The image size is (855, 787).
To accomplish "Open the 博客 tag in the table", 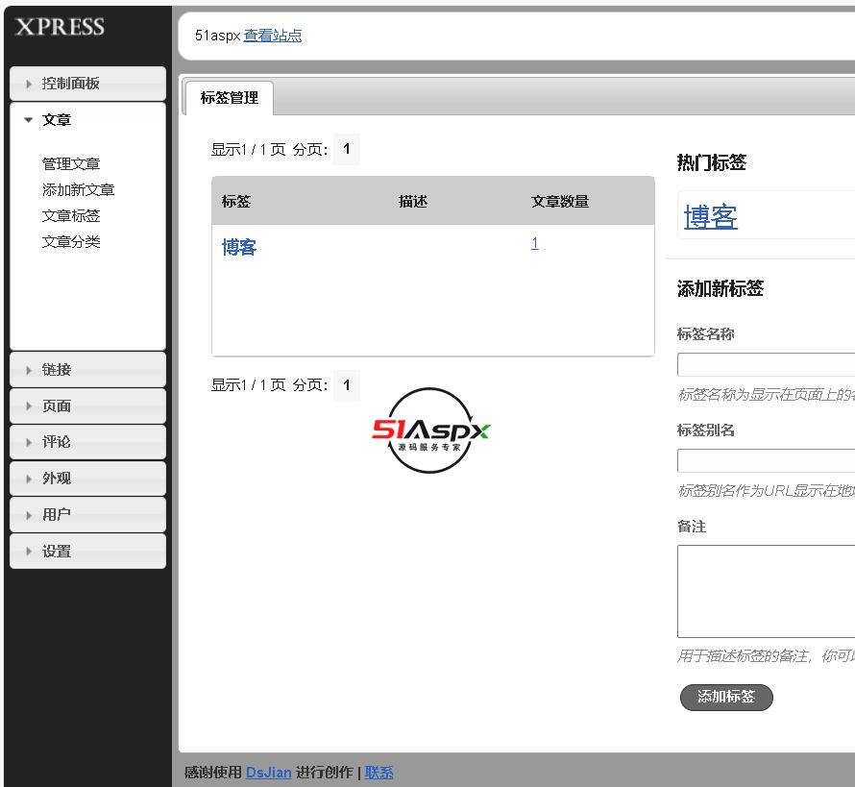I will click(239, 248).
